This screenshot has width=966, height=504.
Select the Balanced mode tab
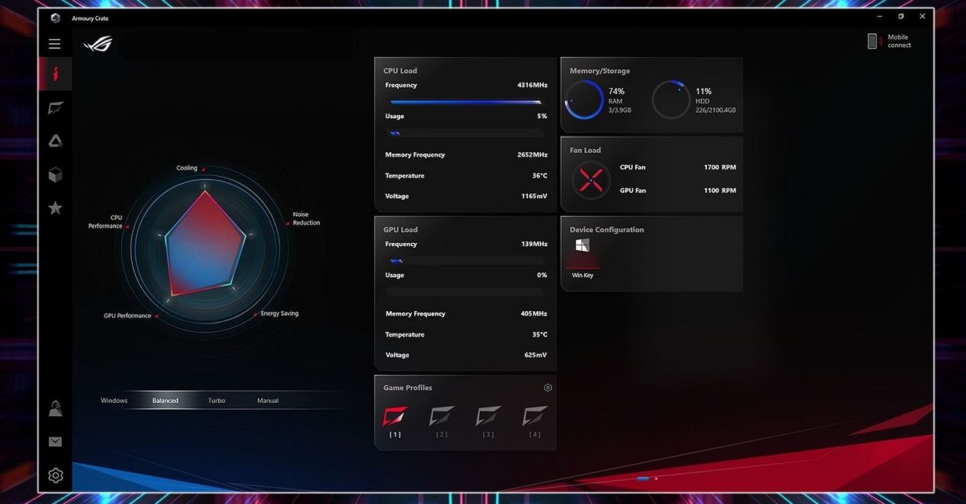165,401
